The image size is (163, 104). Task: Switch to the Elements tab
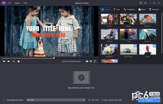[x=154, y=9]
